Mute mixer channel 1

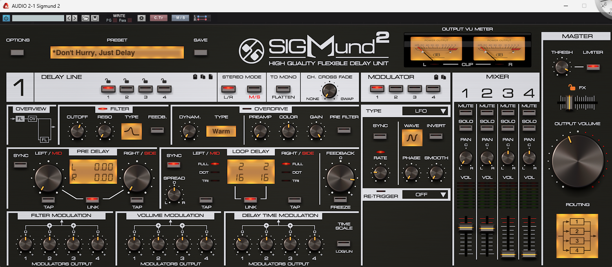(x=466, y=113)
